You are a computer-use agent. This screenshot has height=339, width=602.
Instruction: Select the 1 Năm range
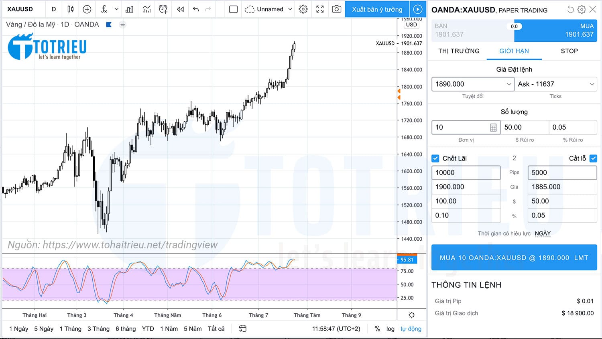coord(169,329)
